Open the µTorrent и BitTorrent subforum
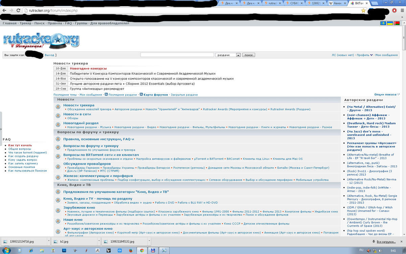This screenshot has height=254, width=406. (x=209, y=159)
